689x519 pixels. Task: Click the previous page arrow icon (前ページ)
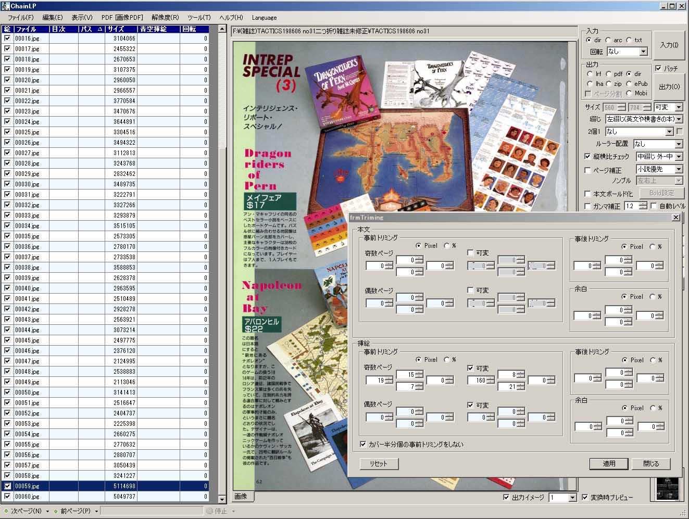(55, 511)
